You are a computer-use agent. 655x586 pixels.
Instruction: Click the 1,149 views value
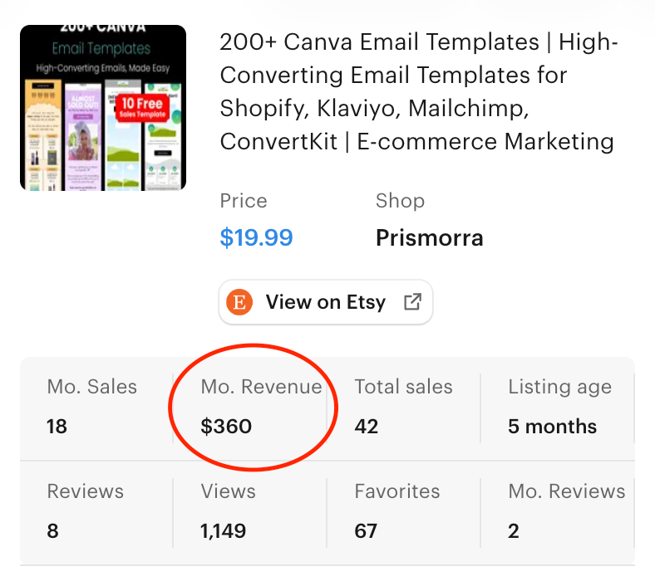click(224, 531)
